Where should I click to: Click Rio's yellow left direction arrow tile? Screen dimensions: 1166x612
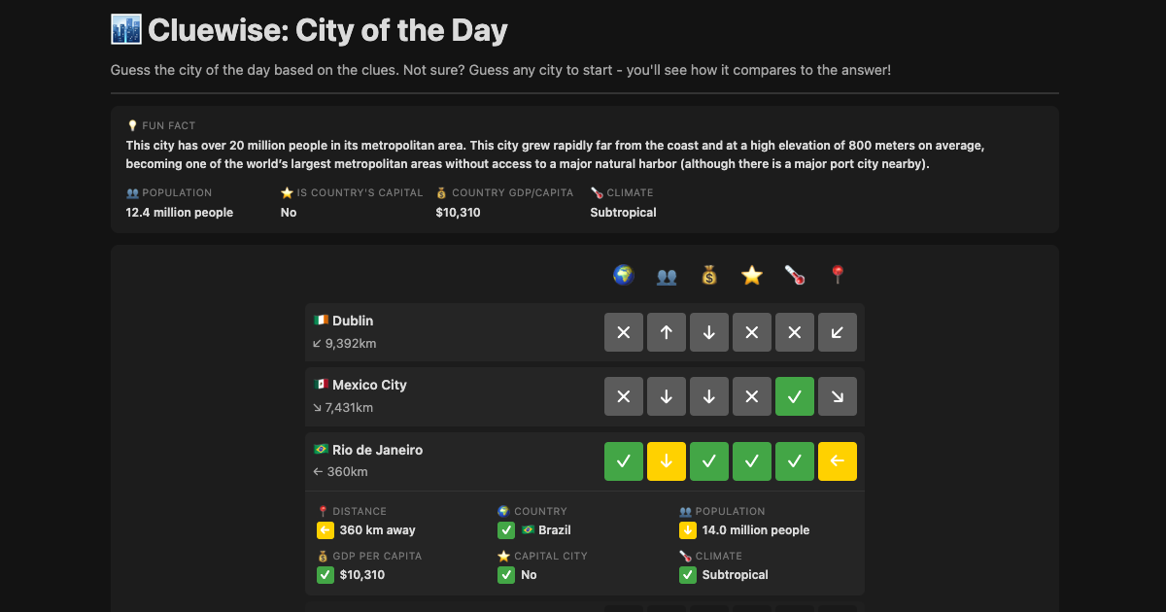click(x=837, y=460)
